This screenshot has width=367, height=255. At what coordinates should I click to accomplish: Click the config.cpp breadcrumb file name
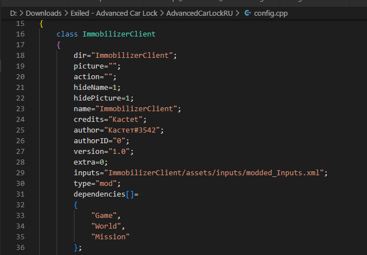pos(271,13)
